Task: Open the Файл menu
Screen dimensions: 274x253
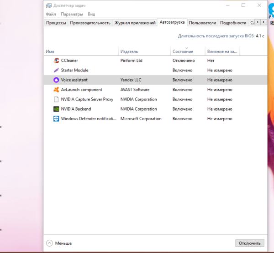Action: click(51, 14)
